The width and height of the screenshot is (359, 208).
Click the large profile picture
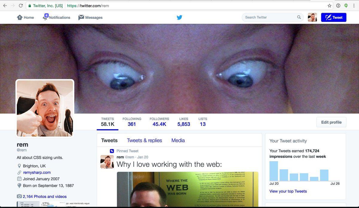(45, 108)
